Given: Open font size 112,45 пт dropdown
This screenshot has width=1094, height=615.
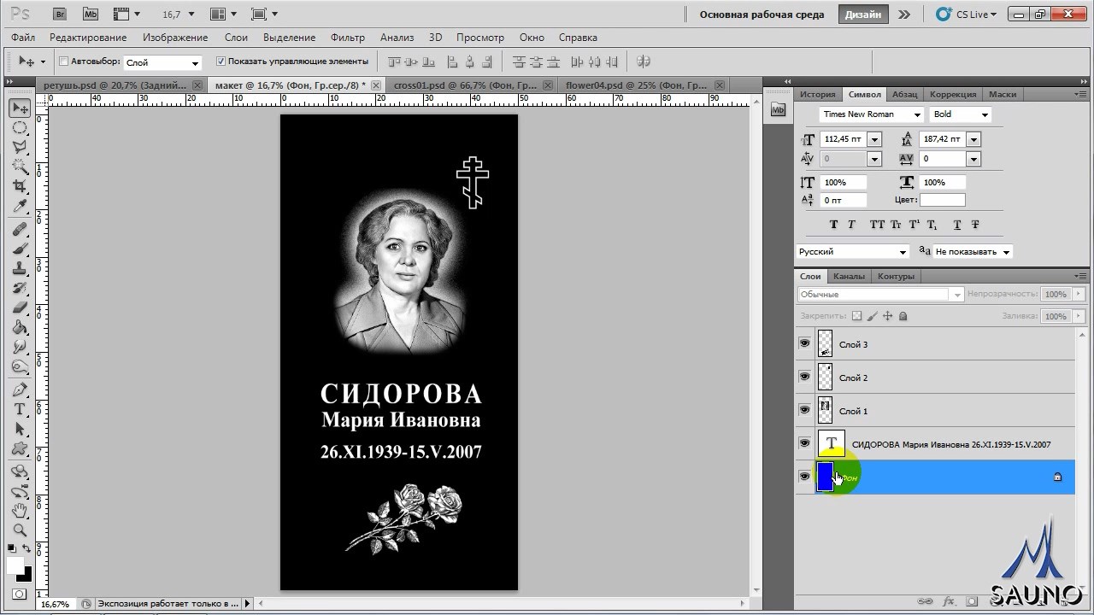Looking at the screenshot, I should pos(873,139).
